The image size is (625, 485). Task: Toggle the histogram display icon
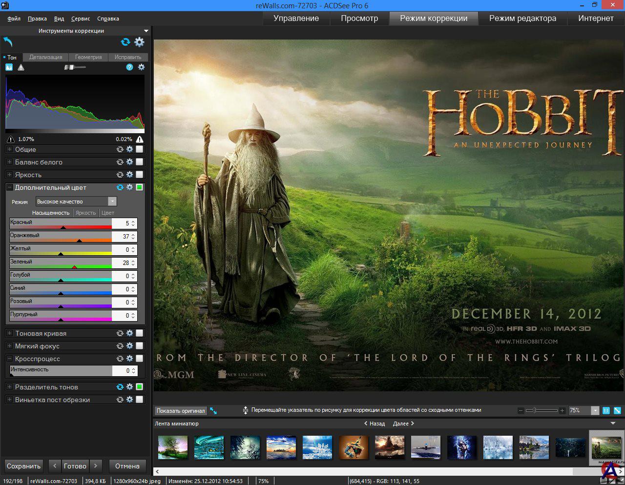coord(9,67)
